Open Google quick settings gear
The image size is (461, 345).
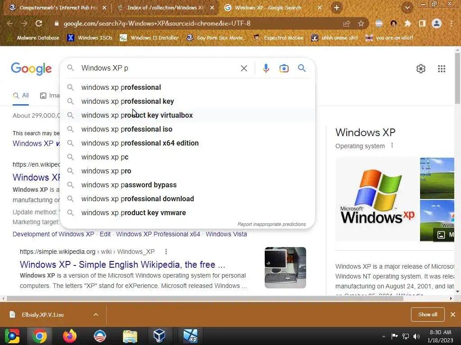(421, 69)
